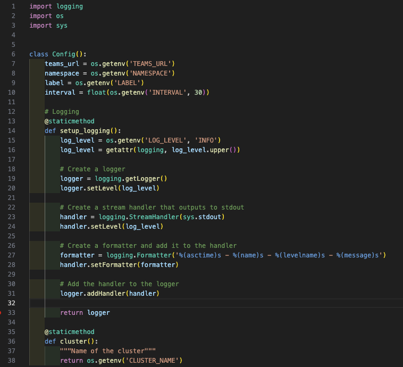Click the '@staticmethod' decorator on line 35
The width and height of the screenshot is (403, 367).
(x=70, y=332)
